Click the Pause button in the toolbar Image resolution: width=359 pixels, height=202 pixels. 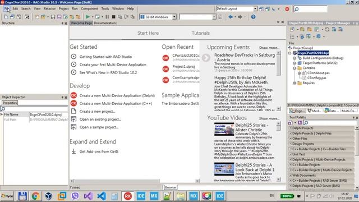coord(107,17)
